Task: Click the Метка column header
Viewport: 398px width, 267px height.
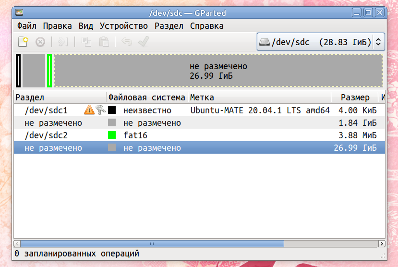Action: pyautogui.click(x=259, y=97)
